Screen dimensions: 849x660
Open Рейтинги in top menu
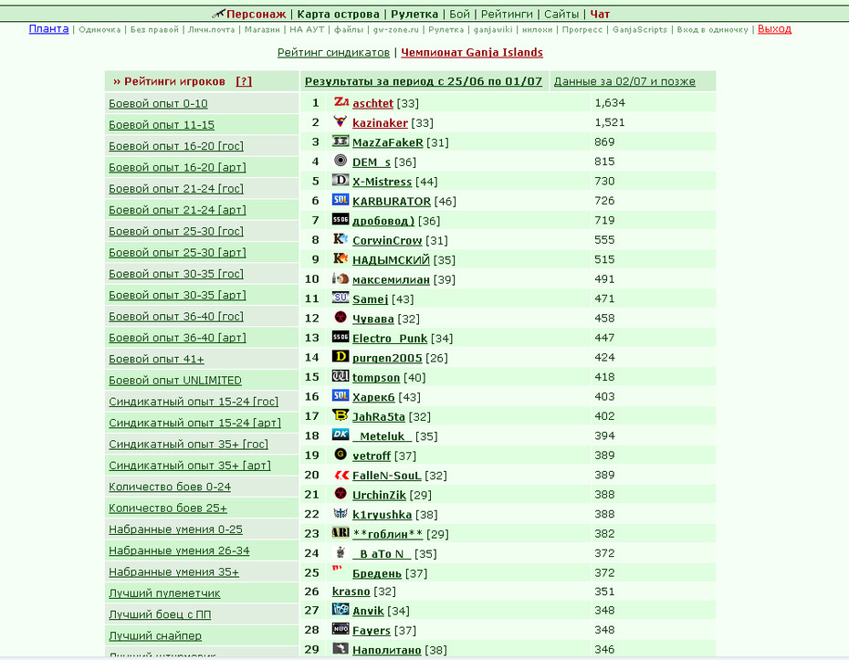point(507,14)
